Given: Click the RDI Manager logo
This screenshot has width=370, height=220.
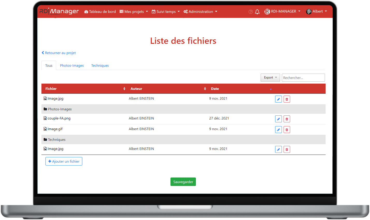Looking at the screenshot, I should (59, 11).
